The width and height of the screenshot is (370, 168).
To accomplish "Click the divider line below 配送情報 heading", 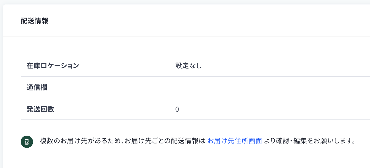I will (x=186, y=37).
